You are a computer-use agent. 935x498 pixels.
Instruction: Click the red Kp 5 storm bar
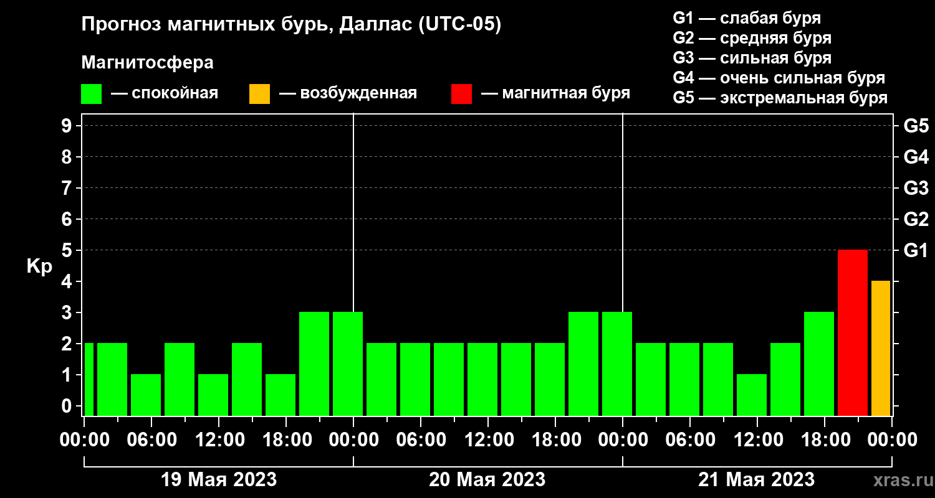coord(853,332)
